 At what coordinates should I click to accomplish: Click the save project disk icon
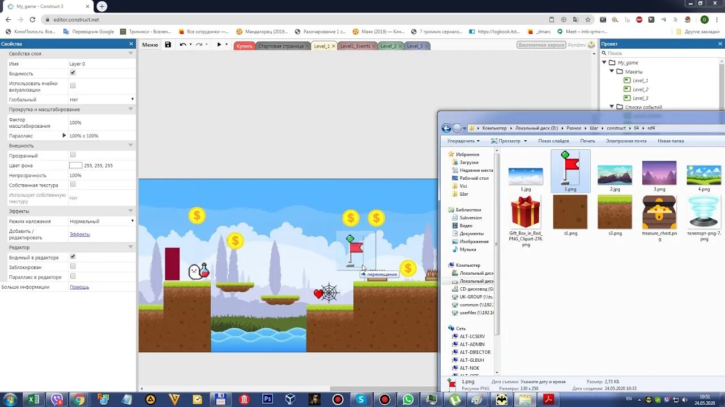coord(168,45)
